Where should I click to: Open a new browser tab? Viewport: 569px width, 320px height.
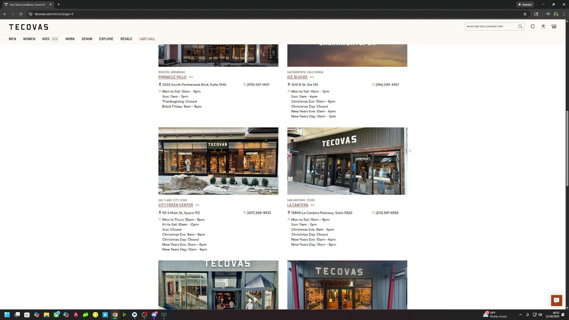click(x=58, y=4)
